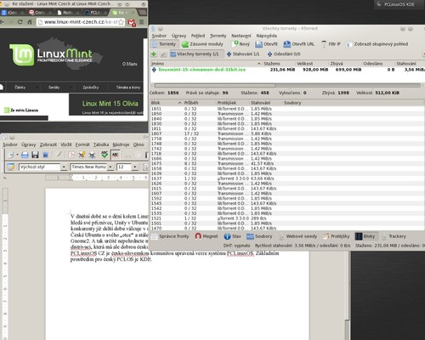425x340 pixels.
Task: Open the Torrenty menu in KTorrent
Action: tap(218, 36)
